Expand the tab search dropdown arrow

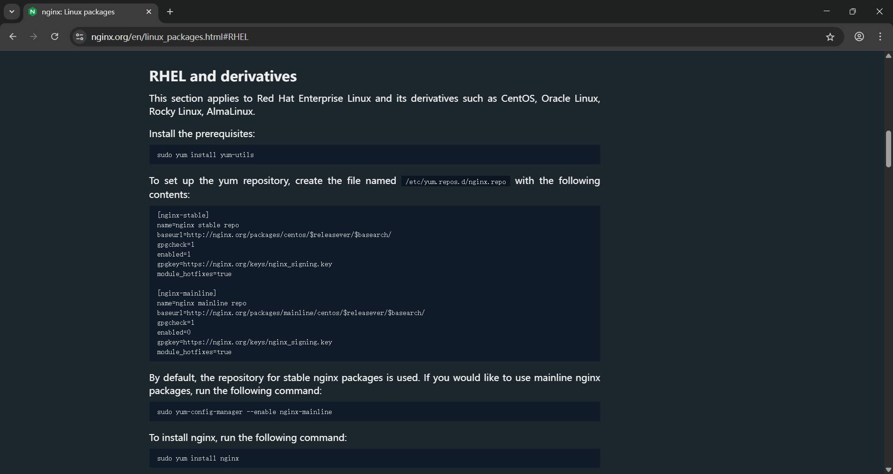12,12
